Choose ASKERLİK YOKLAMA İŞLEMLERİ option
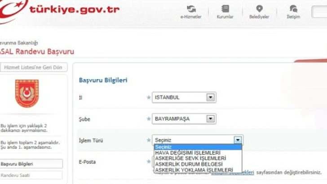Screen dimensions: 327x184 198,170
